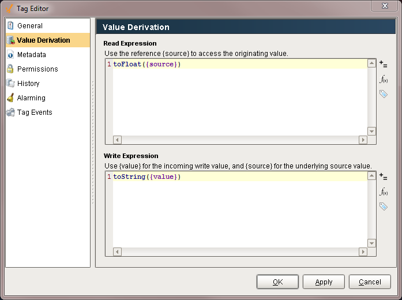
Task: Insert tag reference into Read Expression
Action: point(384,94)
